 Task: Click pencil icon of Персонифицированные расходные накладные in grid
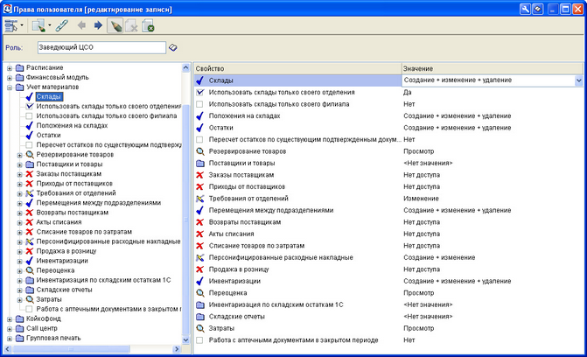200,258
